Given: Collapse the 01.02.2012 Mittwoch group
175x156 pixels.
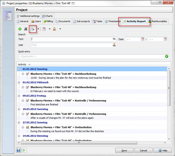Looking at the screenshot, I should coord(19,82).
